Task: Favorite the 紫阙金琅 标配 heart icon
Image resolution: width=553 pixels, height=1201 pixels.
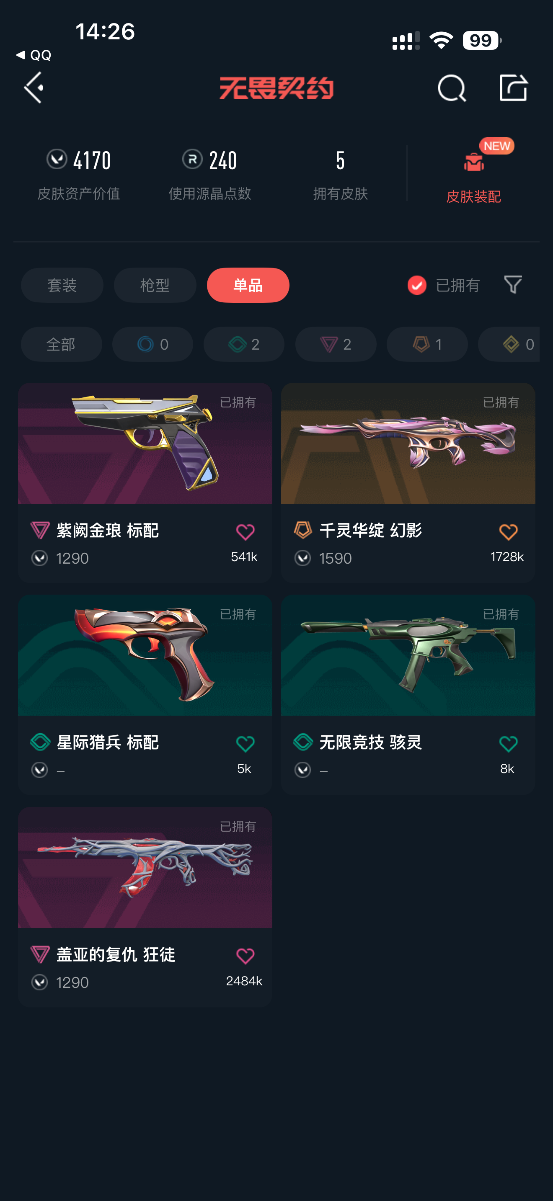Action: [245, 532]
